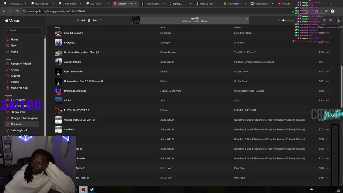Open album 'Let's Start Here.'
The height and width of the screenshot is (193, 343).
[243, 33]
